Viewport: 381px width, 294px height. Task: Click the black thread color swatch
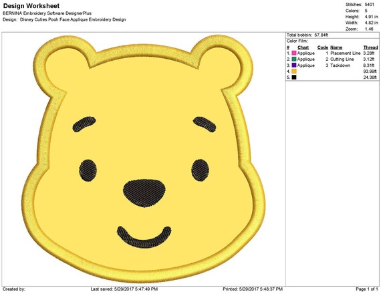pyautogui.click(x=294, y=78)
